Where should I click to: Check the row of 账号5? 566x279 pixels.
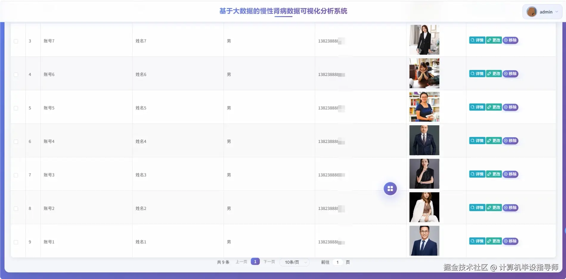[x=16, y=108]
